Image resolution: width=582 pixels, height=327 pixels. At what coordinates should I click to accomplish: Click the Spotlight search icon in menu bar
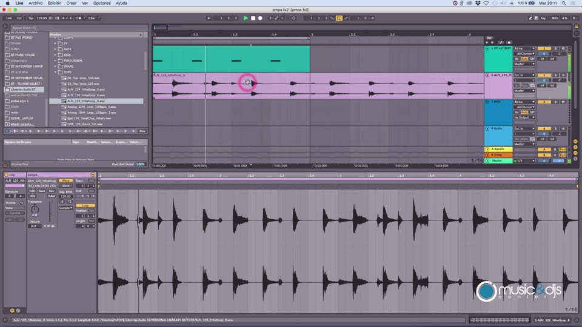click(564, 3)
